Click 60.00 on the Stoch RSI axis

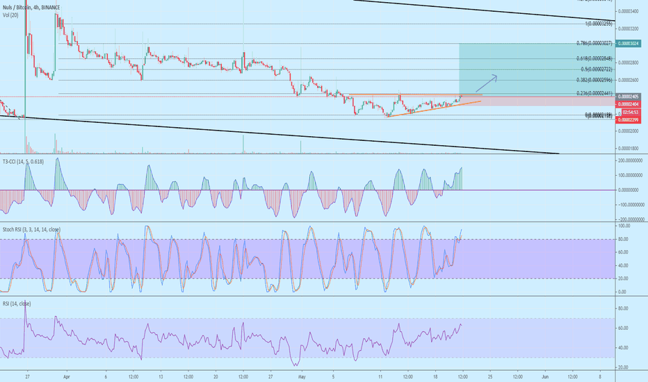click(623, 252)
